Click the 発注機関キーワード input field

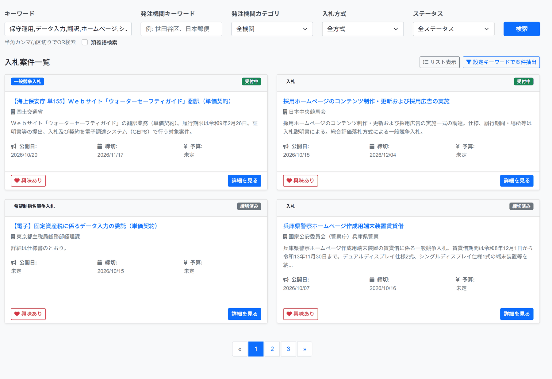[x=181, y=29]
